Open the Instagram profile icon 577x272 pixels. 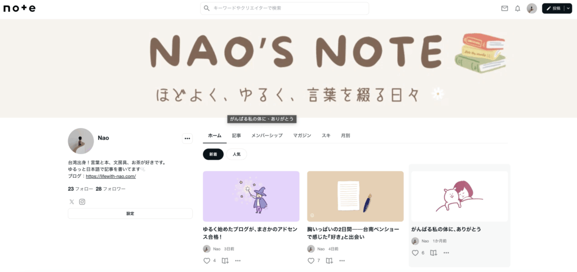tap(82, 201)
